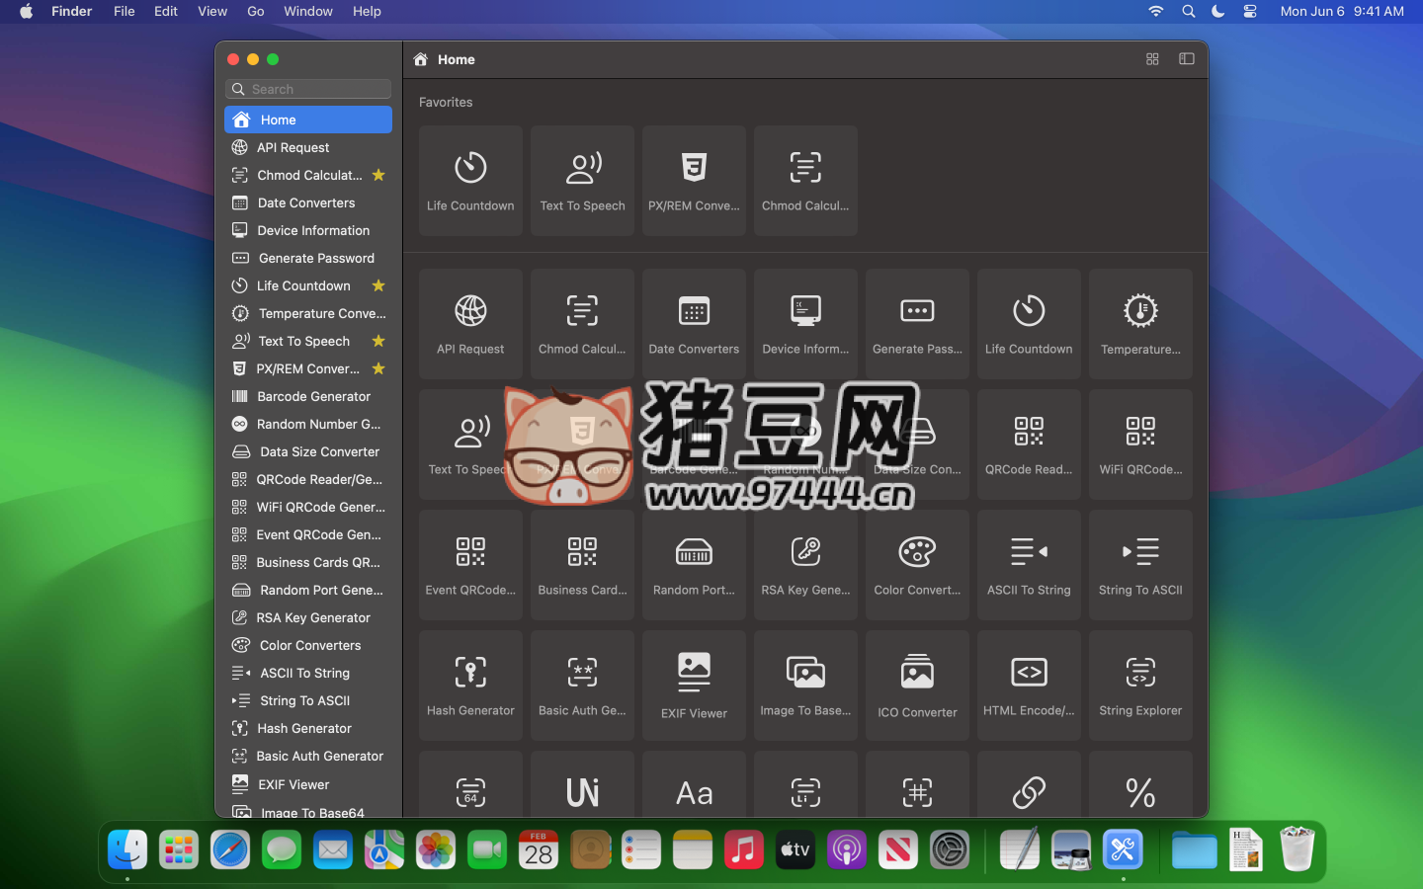Select EXIF Viewer in sidebar
Viewport: 1423px width, 889px height.
click(308, 784)
